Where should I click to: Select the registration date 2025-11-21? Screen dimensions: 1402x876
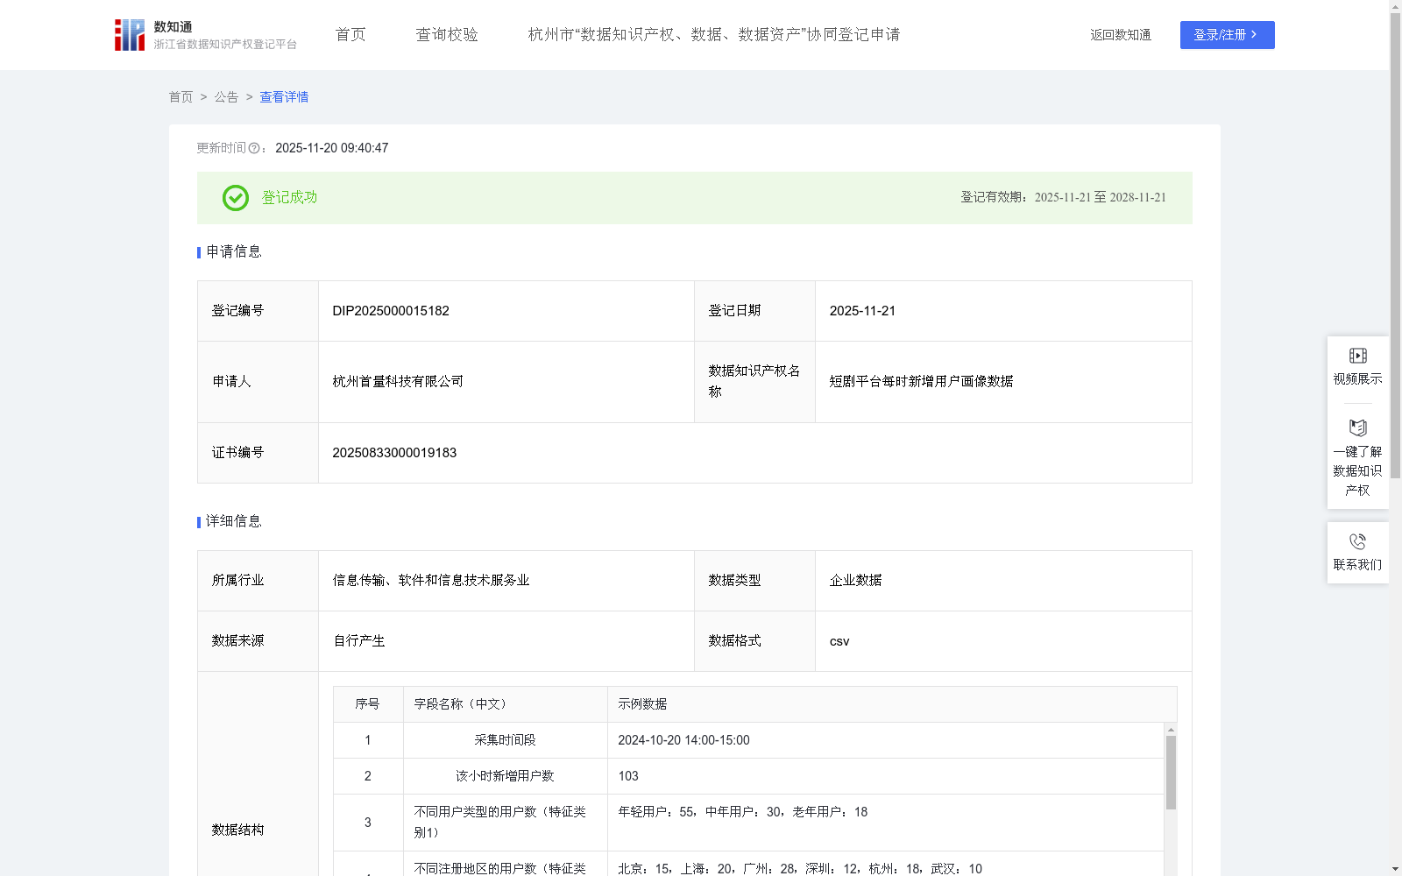point(862,311)
